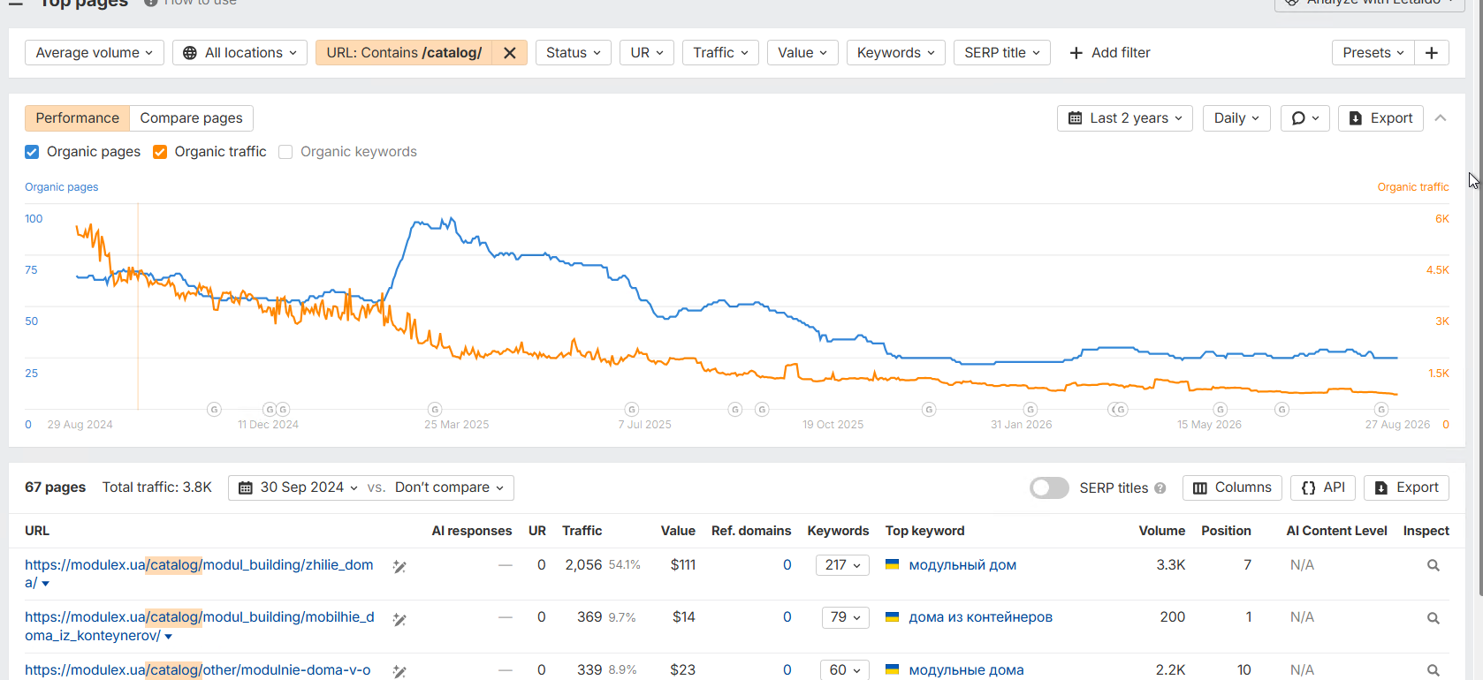Viewport: 1483px width, 680px height.
Task: Click the help icon next to SERP titles
Action: coord(1160,488)
